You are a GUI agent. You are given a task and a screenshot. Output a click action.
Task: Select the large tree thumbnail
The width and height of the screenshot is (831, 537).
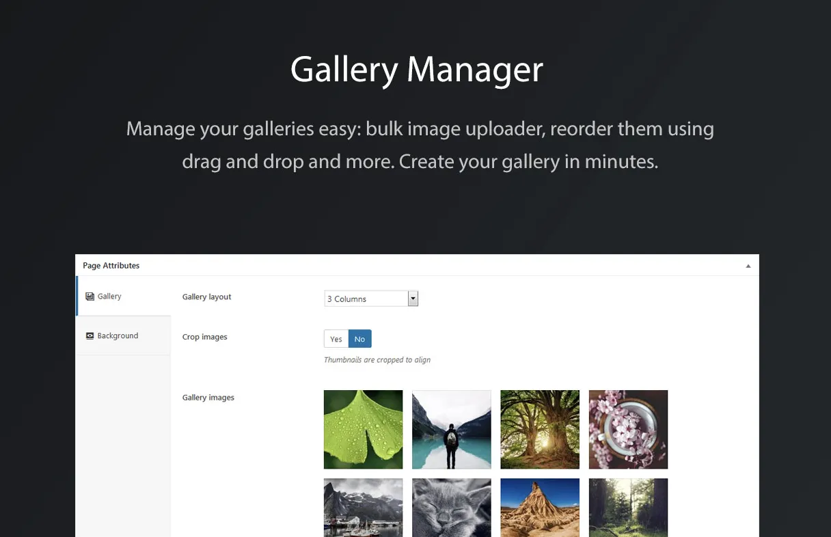(x=540, y=430)
